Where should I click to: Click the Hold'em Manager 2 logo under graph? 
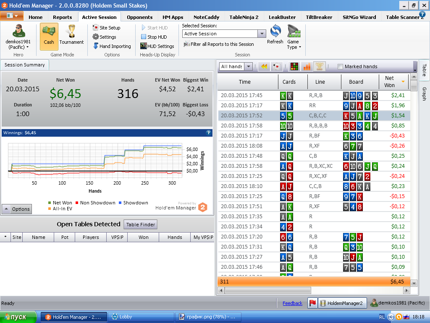pos(203,207)
